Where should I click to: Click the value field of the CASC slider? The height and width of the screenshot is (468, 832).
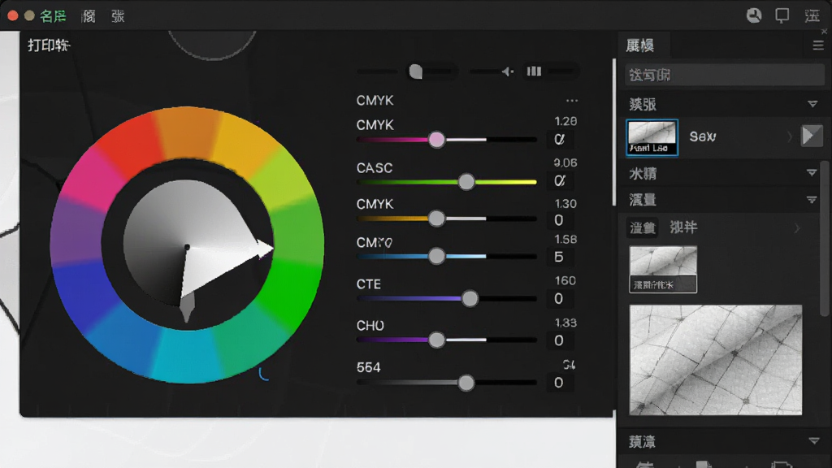coord(560,181)
